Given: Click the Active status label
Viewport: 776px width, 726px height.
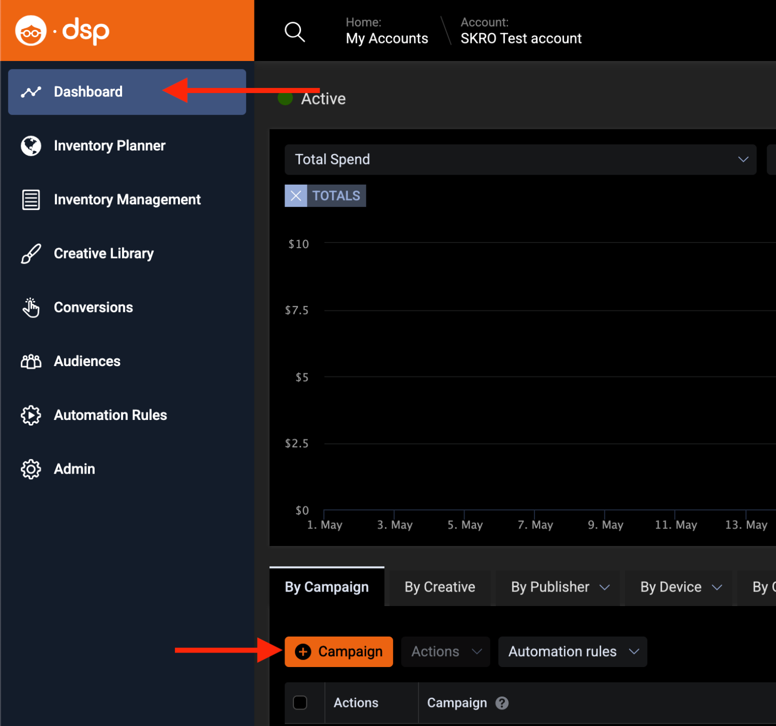Looking at the screenshot, I should (323, 99).
